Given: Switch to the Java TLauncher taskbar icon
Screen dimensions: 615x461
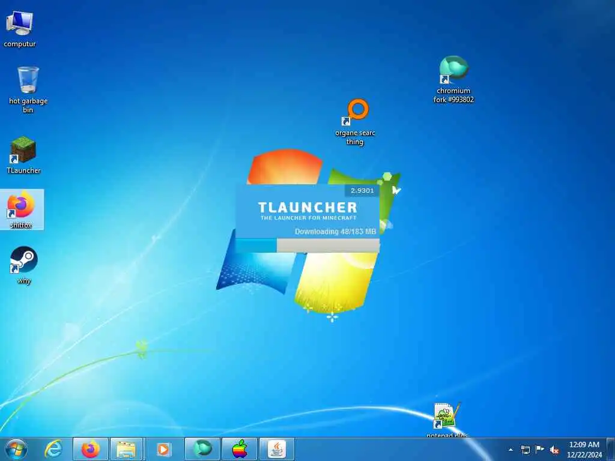Looking at the screenshot, I should pos(276,449).
